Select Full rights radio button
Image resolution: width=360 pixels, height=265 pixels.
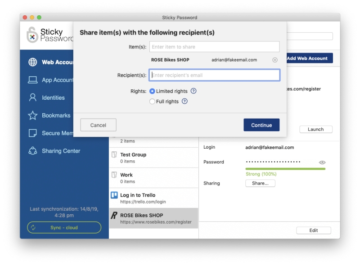(152, 102)
